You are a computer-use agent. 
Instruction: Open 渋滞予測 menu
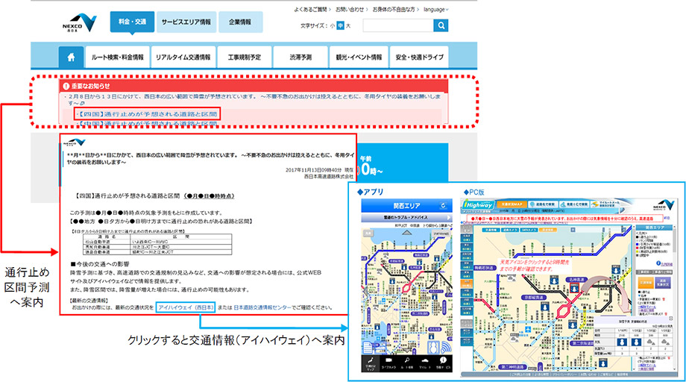[300, 57]
